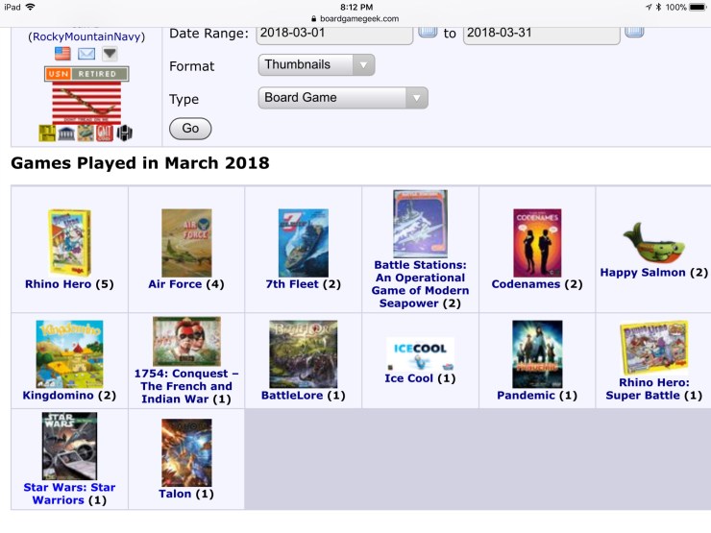Click the black hexagon microbadge icon
Viewport: 711px width, 533px height.
coord(124,133)
